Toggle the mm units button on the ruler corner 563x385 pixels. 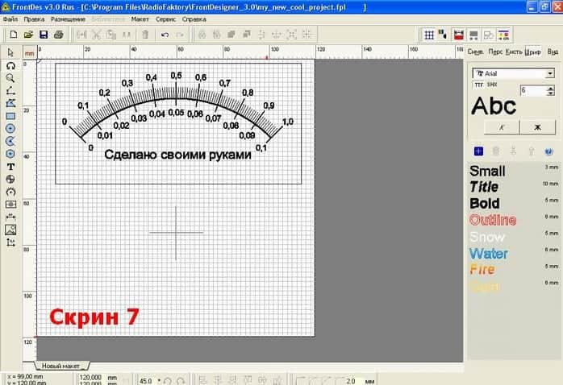coord(30,53)
